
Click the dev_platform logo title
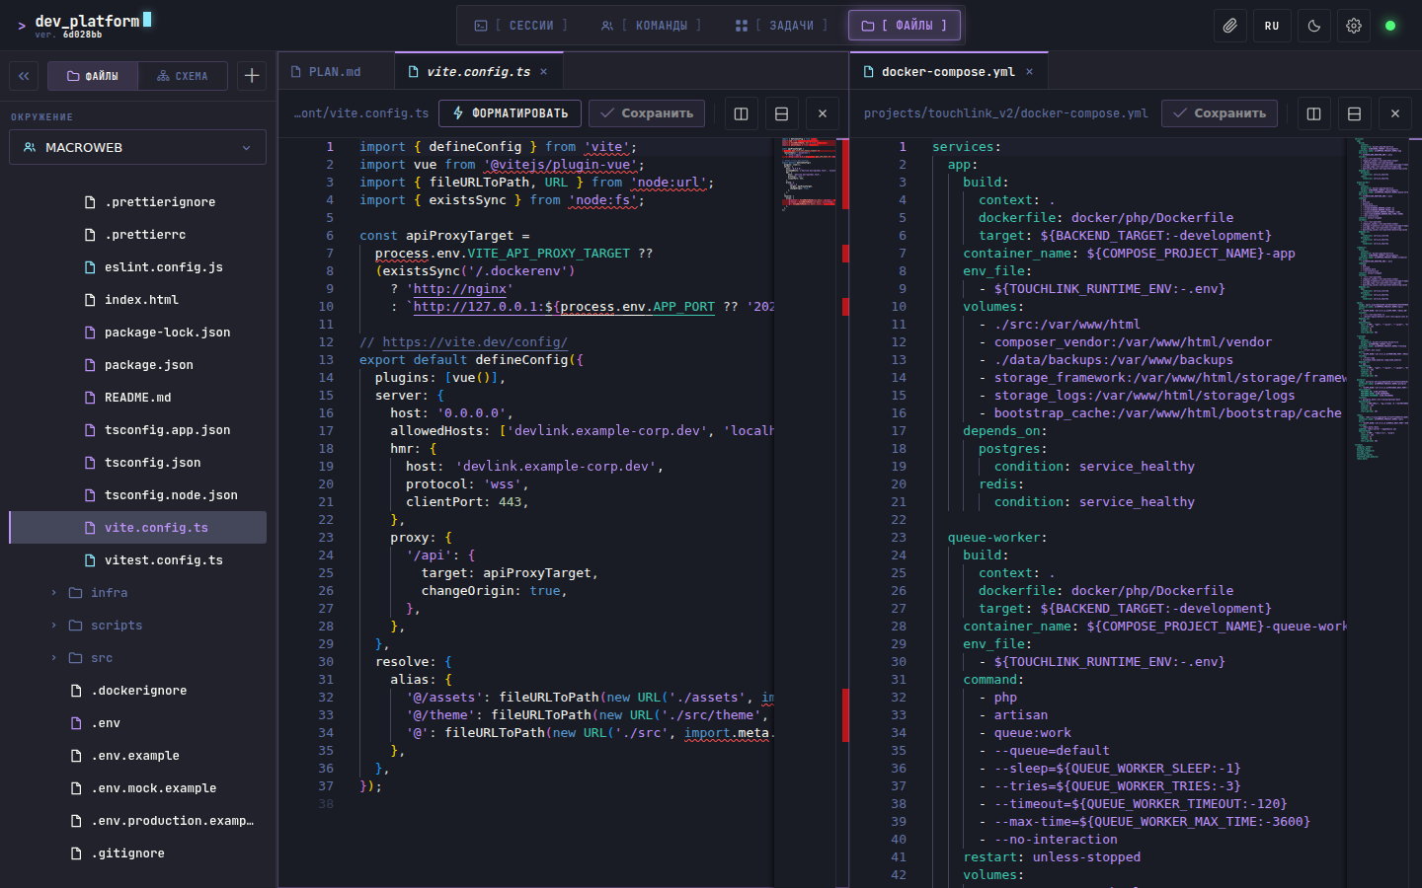(87, 21)
